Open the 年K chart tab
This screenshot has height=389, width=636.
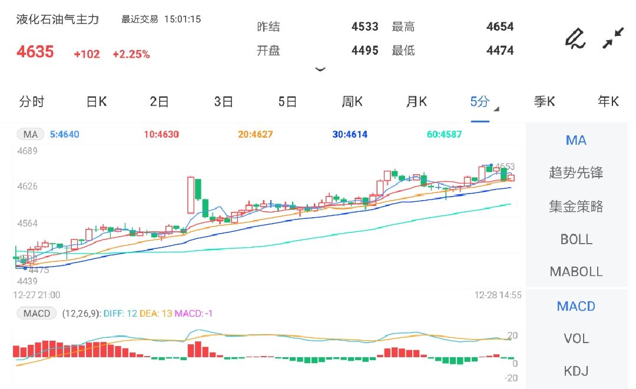[608, 101]
